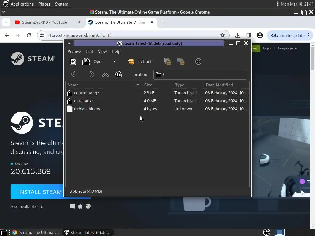
Task: Click the INSTALL STEAM button
Action: [37, 192]
